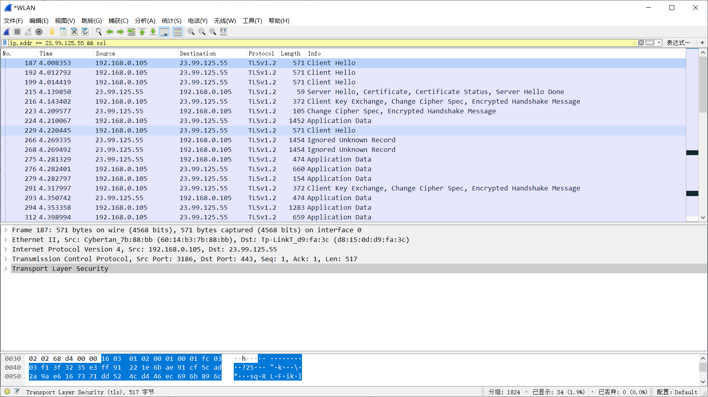This screenshot has width=708, height=397.
Task: Open the 表达式 expression builder
Action: click(x=678, y=43)
